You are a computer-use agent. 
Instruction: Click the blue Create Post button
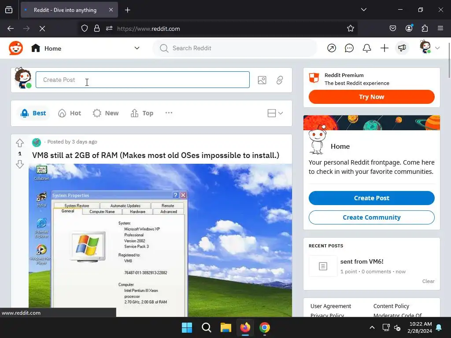coord(371,198)
